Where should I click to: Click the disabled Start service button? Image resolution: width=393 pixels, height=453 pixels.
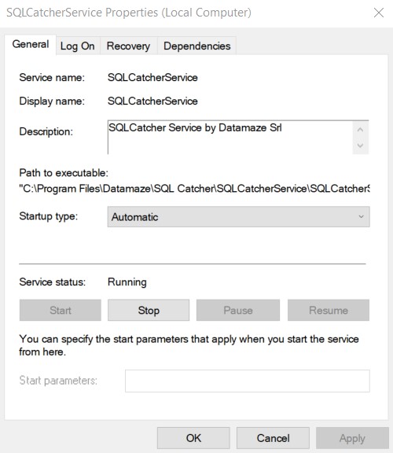61,311
